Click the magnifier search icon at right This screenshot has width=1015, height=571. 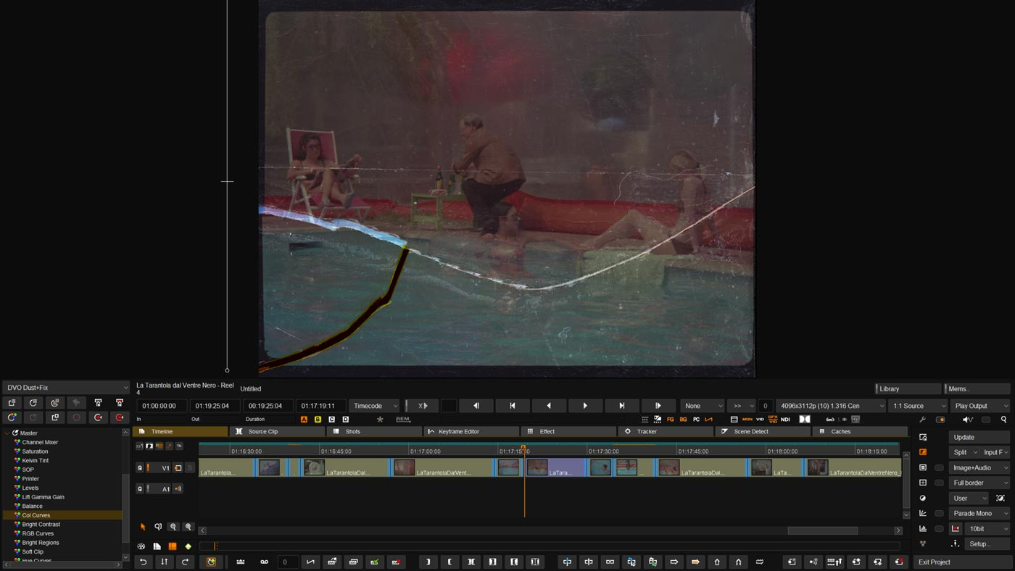(x=1003, y=420)
